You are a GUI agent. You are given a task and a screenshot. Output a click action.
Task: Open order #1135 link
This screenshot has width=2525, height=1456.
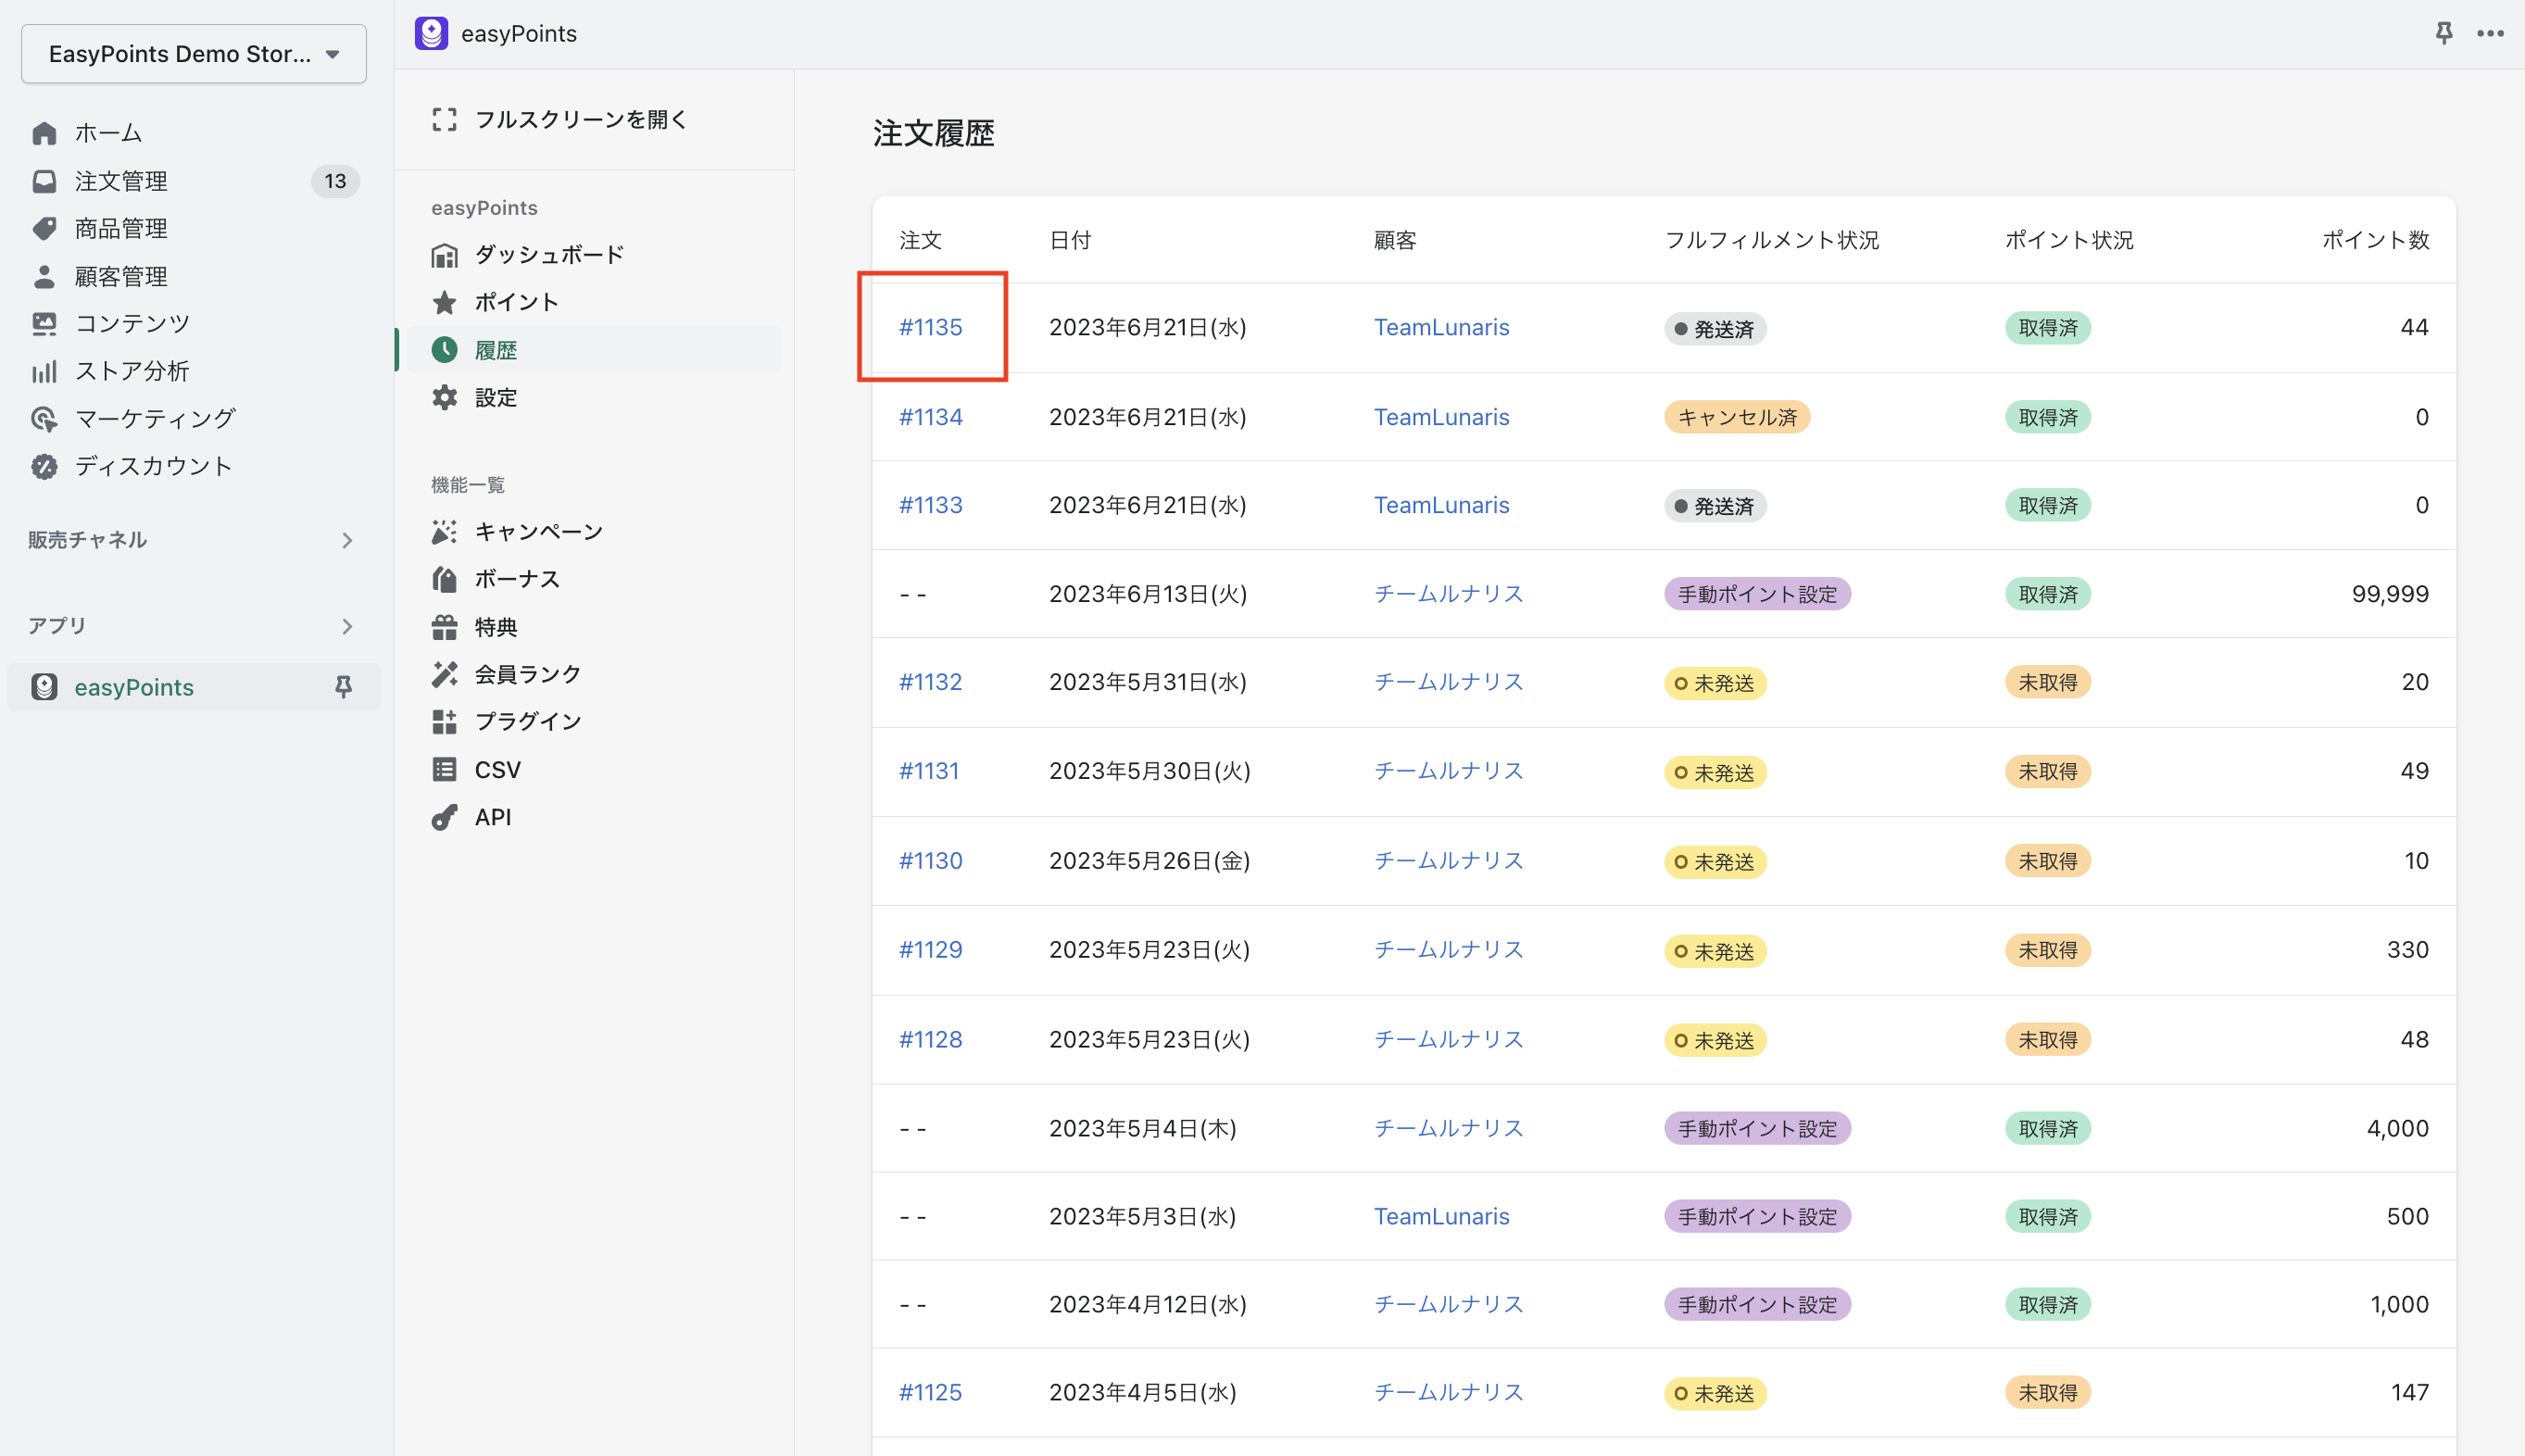[x=930, y=327]
